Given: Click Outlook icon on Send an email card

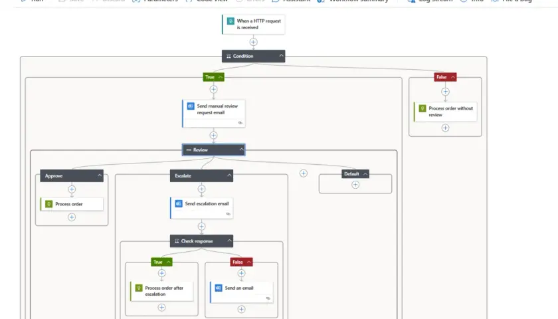Looking at the screenshot, I should (x=219, y=288).
